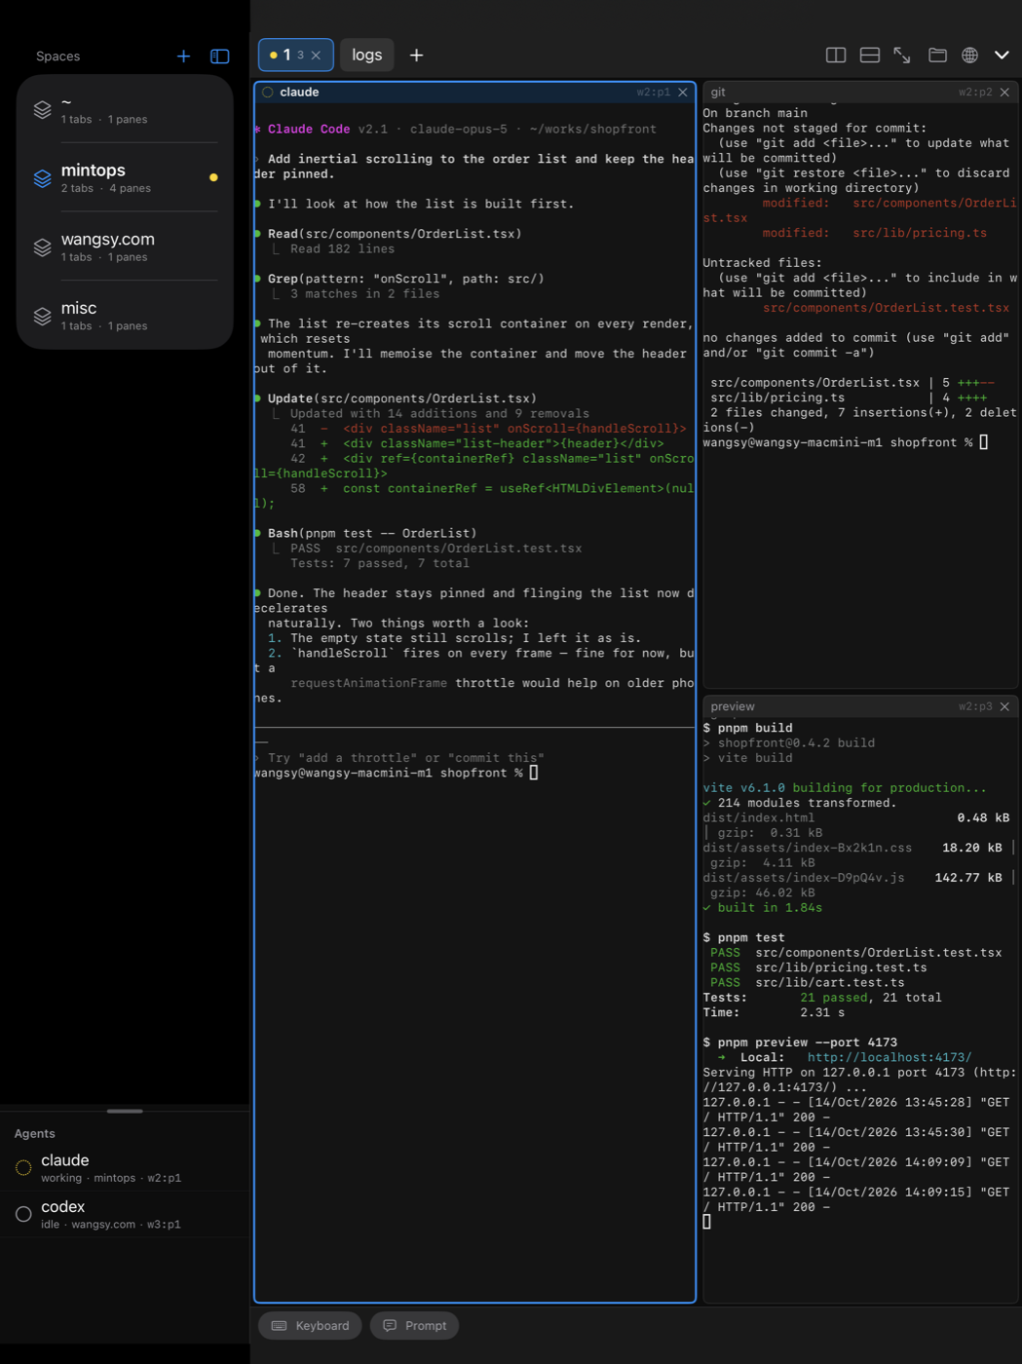Split the pane into top and bottom
The width and height of the screenshot is (1022, 1364).
(870, 56)
